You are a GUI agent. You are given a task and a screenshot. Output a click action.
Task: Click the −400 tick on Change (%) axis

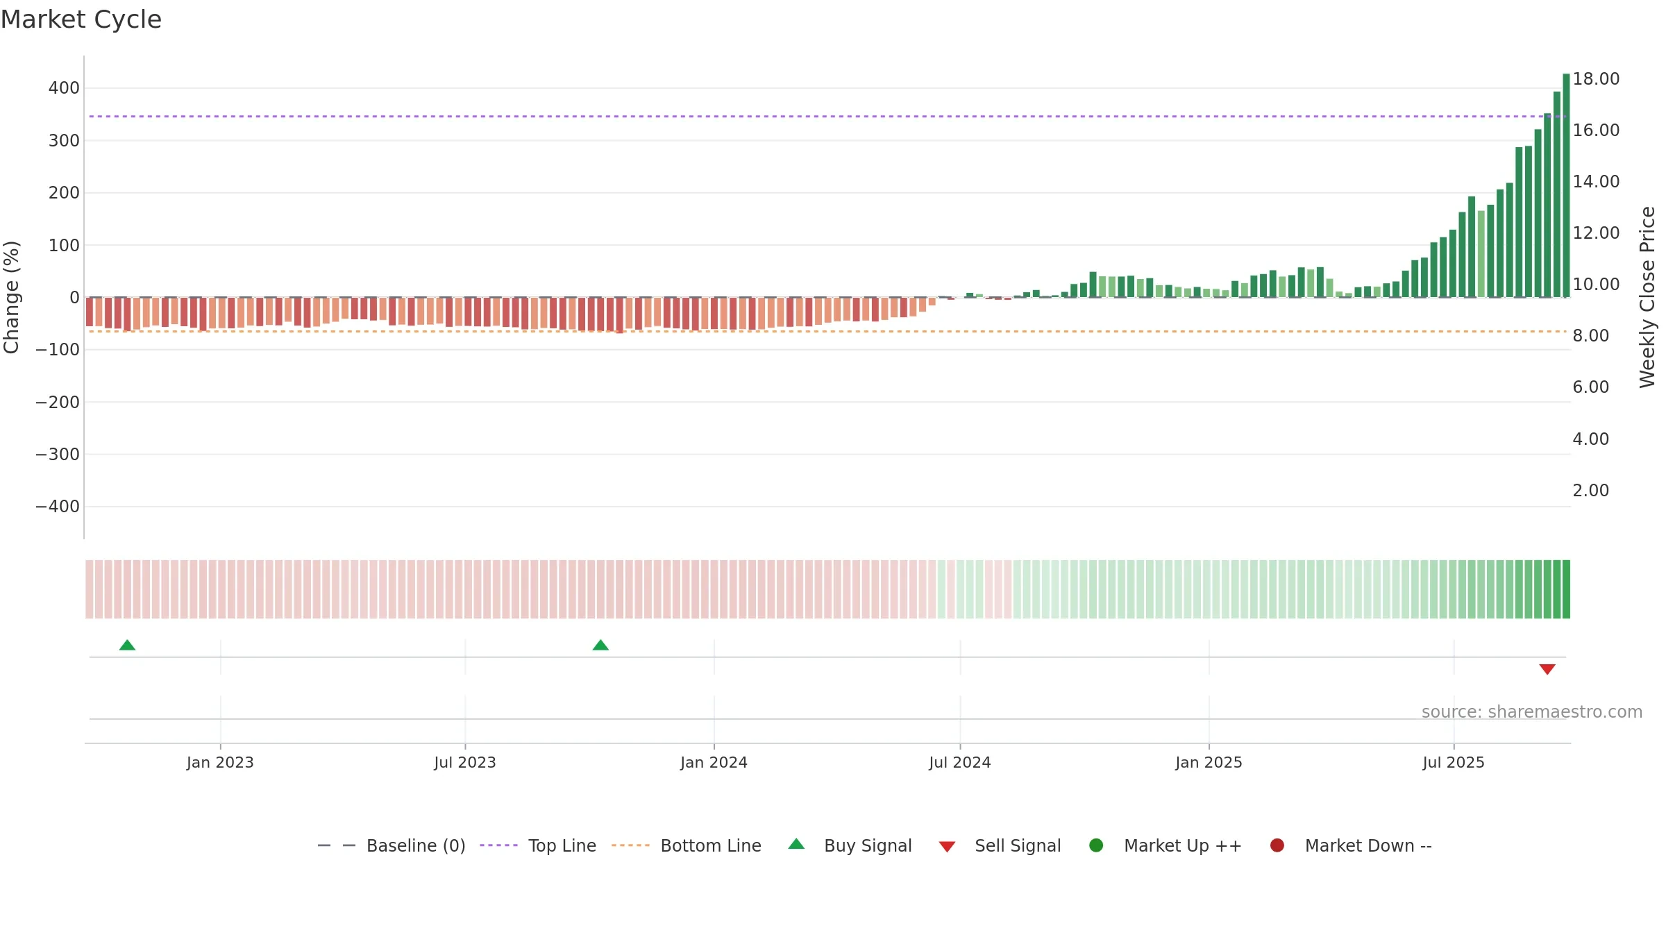click(x=58, y=507)
